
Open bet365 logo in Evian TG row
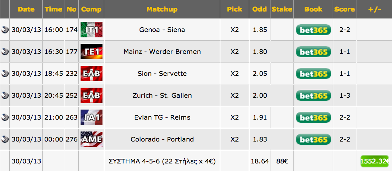click(313, 117)
